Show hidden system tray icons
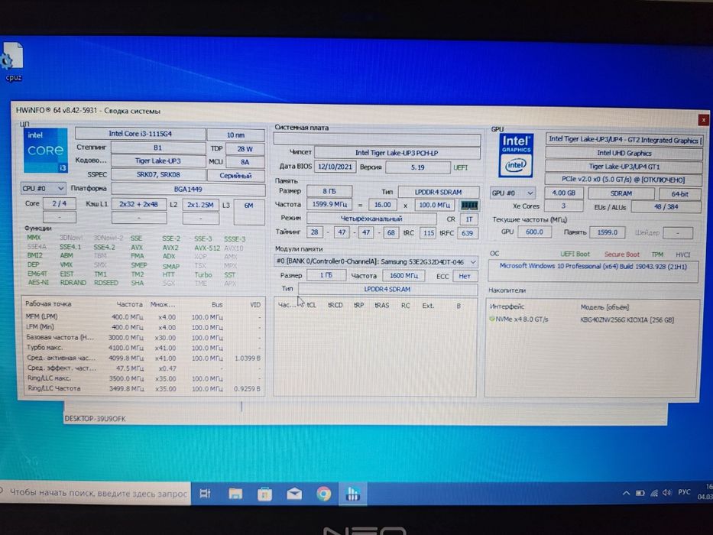Screen dimensions: 713x535 coord(626,493)
